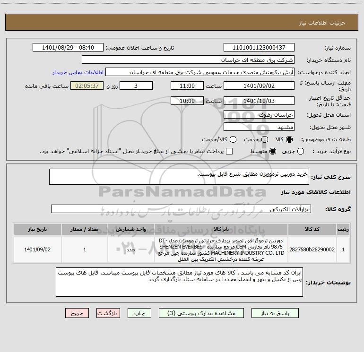Select the کالا/خدمت radio button

tap(233, 139)
